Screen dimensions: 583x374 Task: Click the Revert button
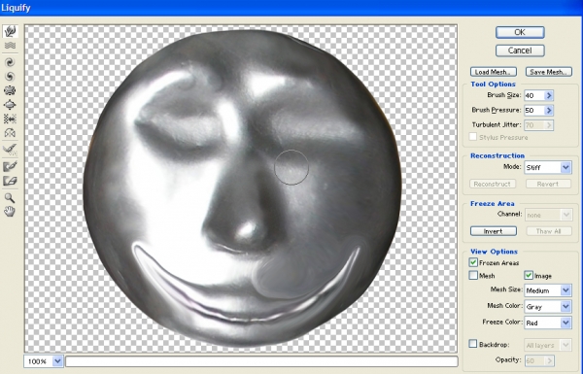pyautogui.click(x=548, y=184)
